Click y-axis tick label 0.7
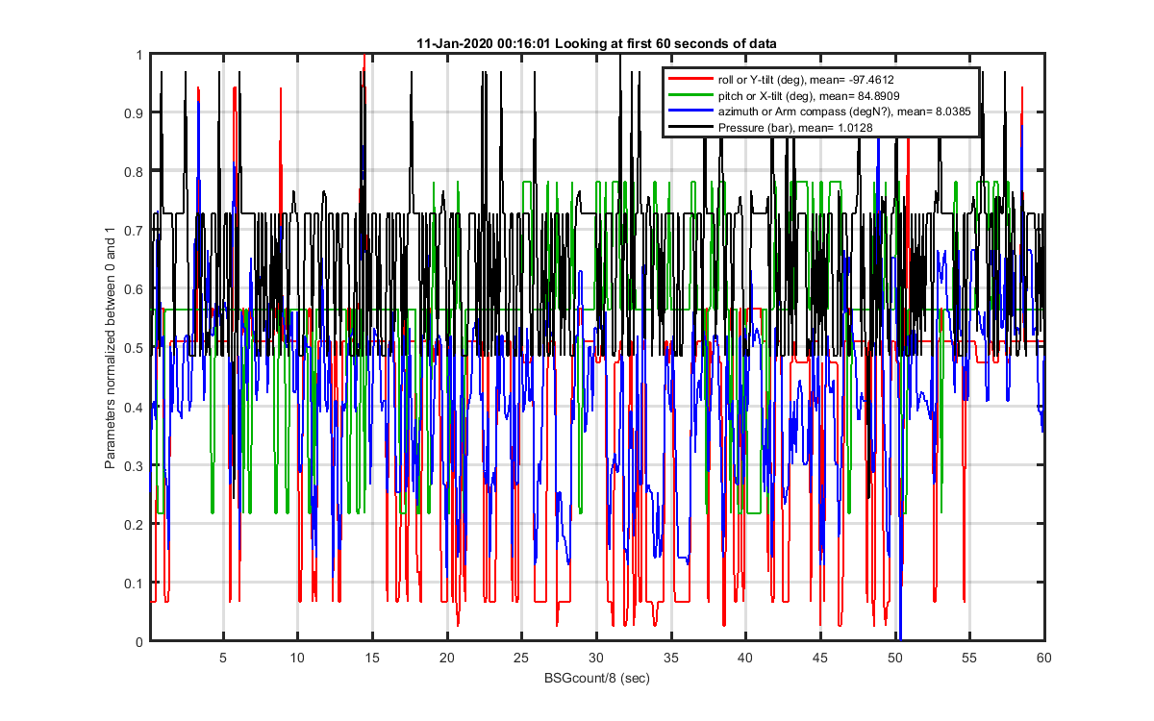1154x721 pixels. pos(135,231)
